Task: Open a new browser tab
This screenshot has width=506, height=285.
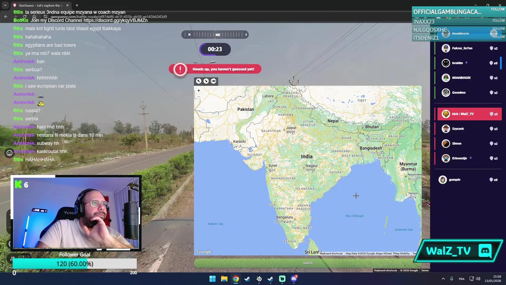Action: pyautogui.click(x=77, y=6)
